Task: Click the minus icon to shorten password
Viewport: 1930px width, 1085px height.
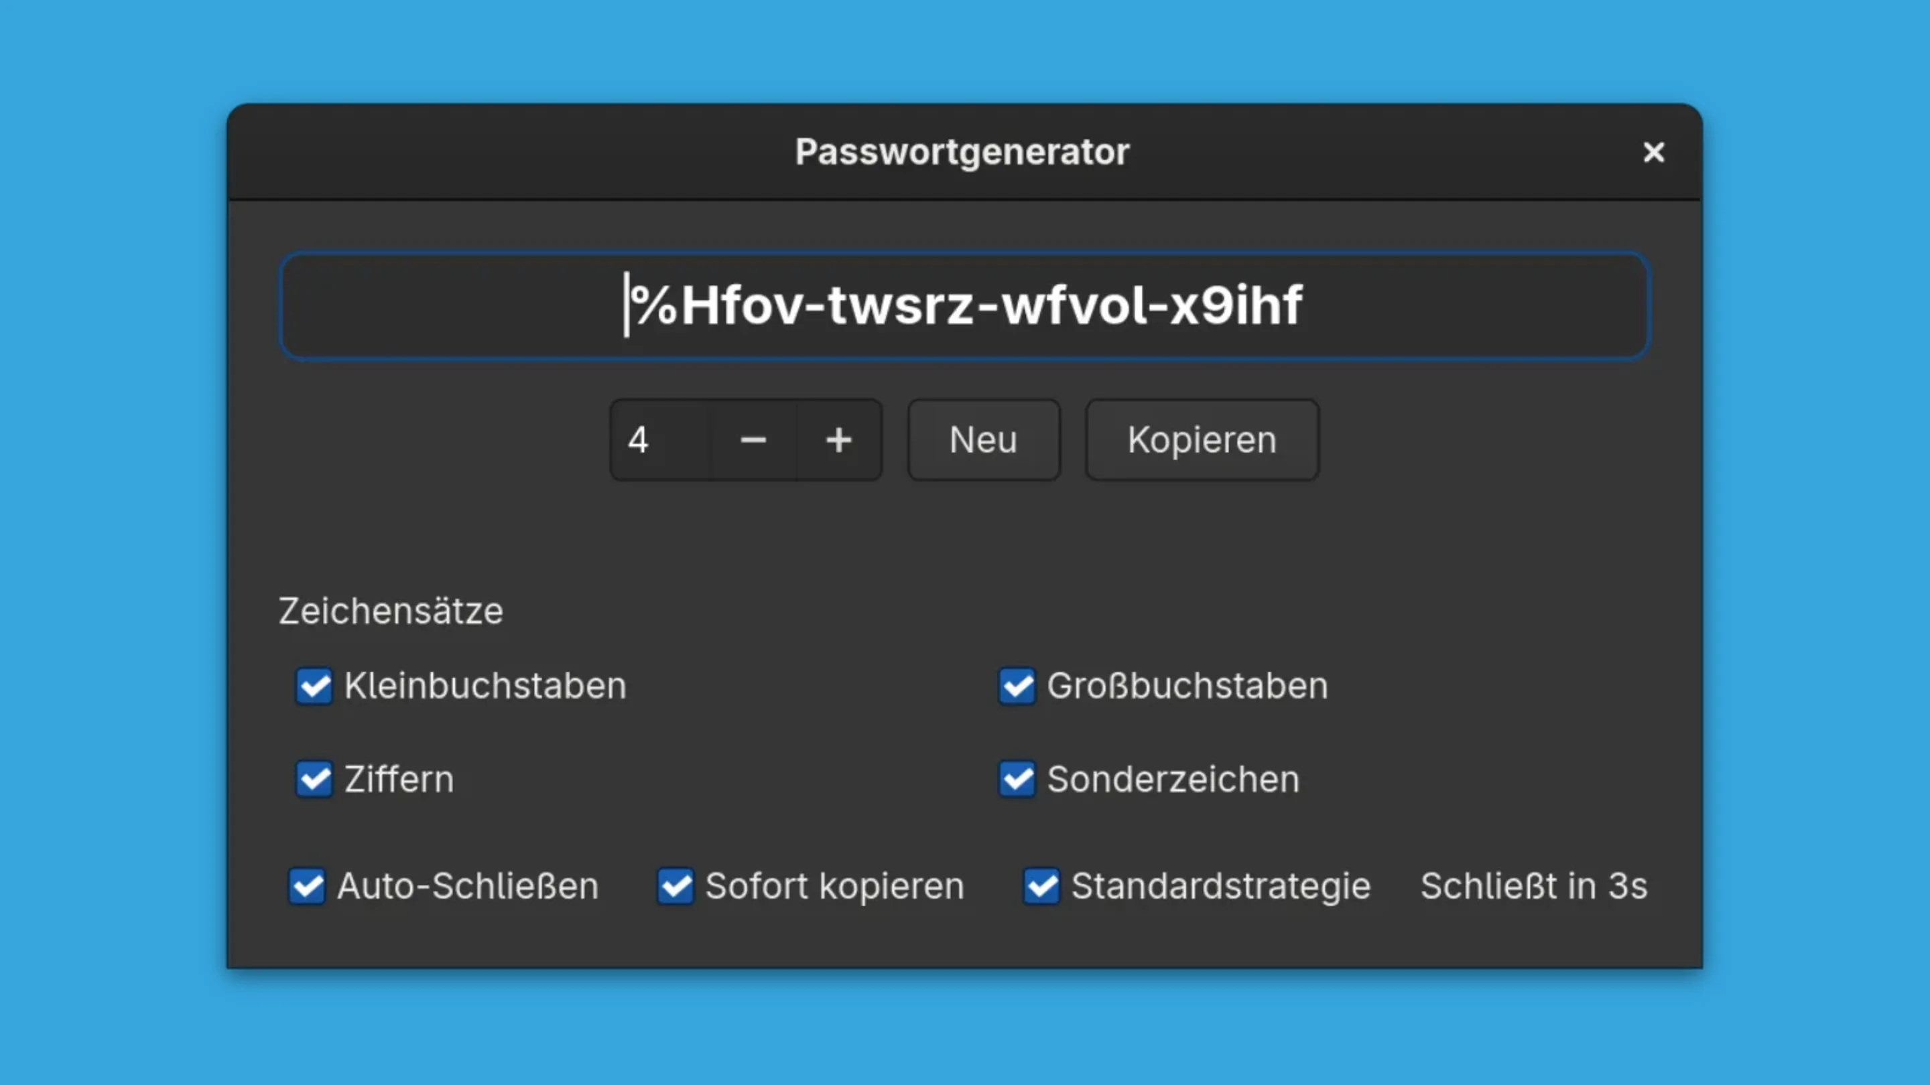Action: pos(753,439)
